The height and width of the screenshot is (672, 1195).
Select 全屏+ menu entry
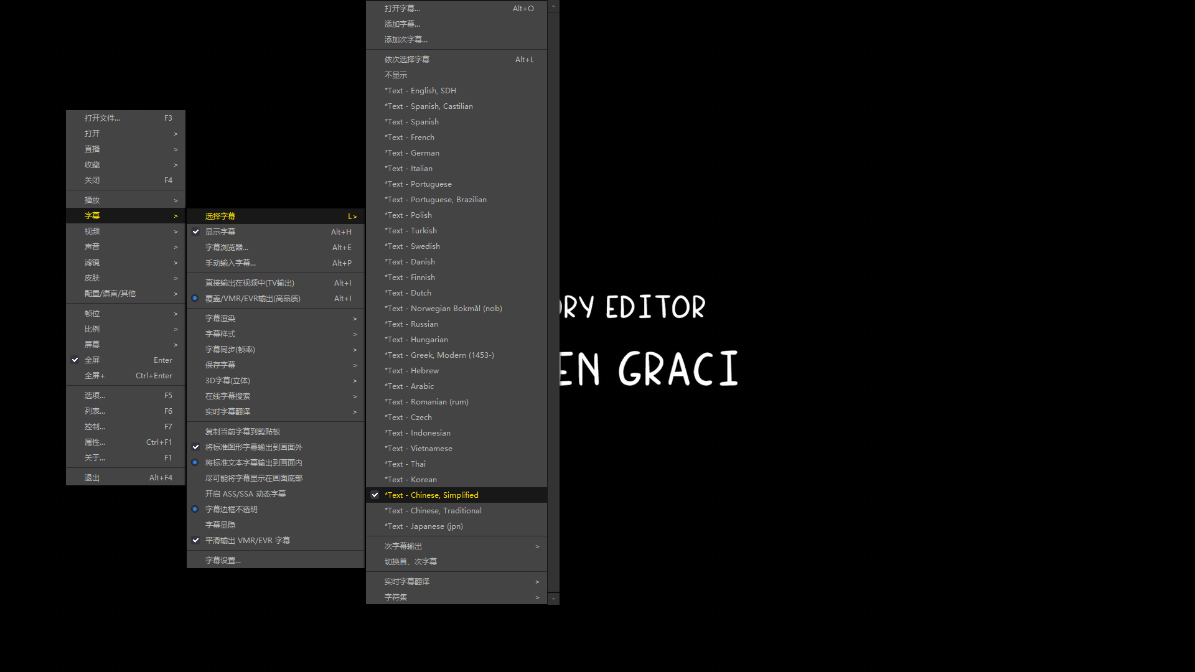(126, 376)
